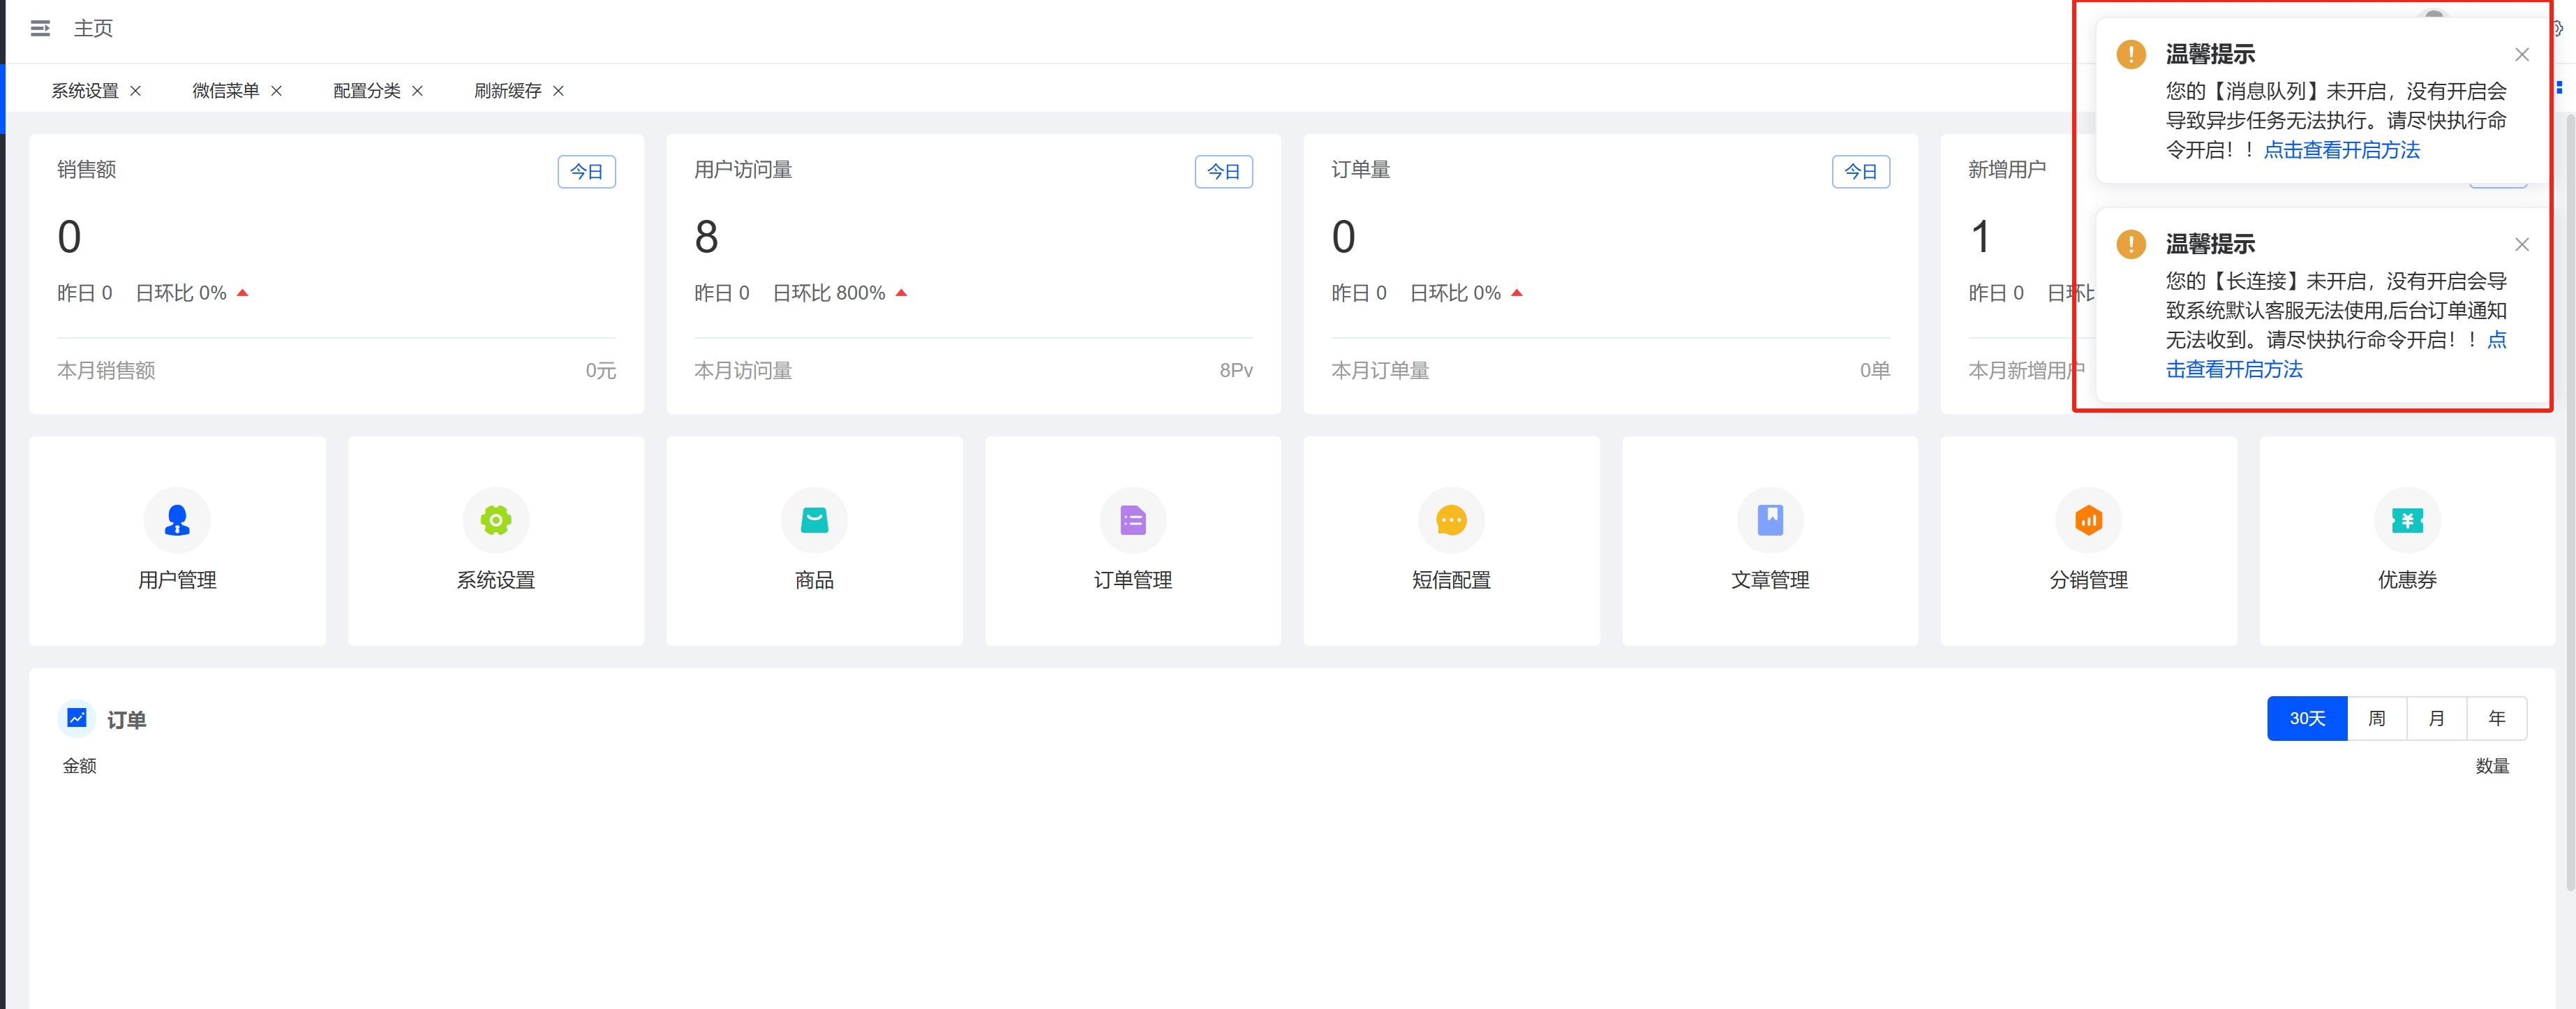Click the 订单 chart line icon
This screenshot has height=1009, width=2576.
click(x=76, y=718)
